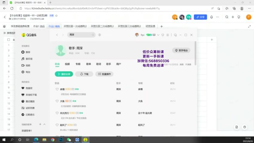Image resolution: width=254 pixels, height=143 pixels.
Task: Open the Feishu sheet layers list icon
Action: click(x=4, y=26)
